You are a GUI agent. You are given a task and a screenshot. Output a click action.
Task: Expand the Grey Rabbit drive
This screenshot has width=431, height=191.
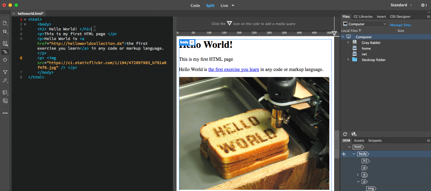pyautogui.click(x=348, y=43)
